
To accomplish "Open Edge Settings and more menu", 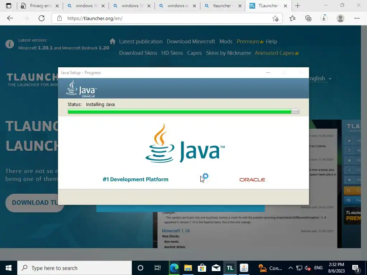I will click(357, 18).
